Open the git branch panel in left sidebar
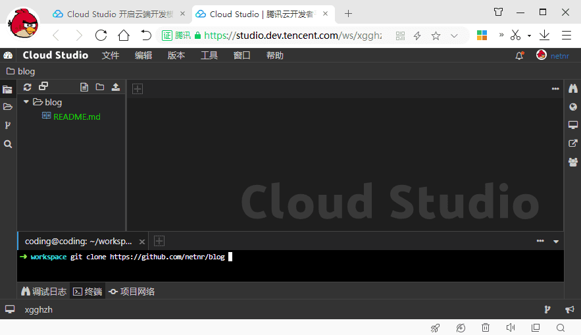This screenshot has width=581, height=335. 8,125
